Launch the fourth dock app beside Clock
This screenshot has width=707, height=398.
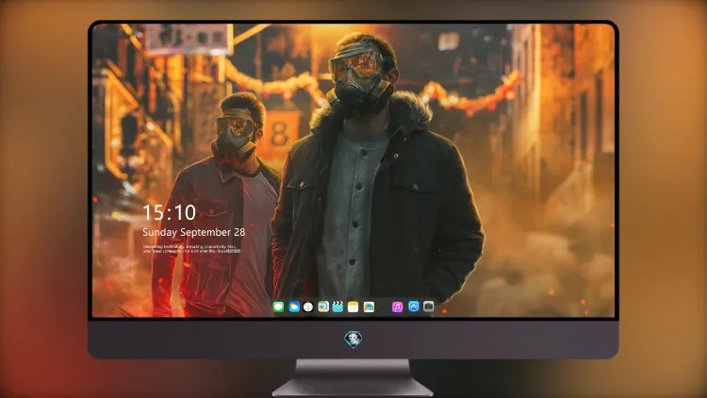[323, 307]
